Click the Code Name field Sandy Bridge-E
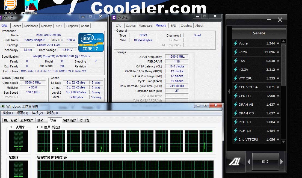The height and width of the screenshot is (178, 302). tap(35, 40)
